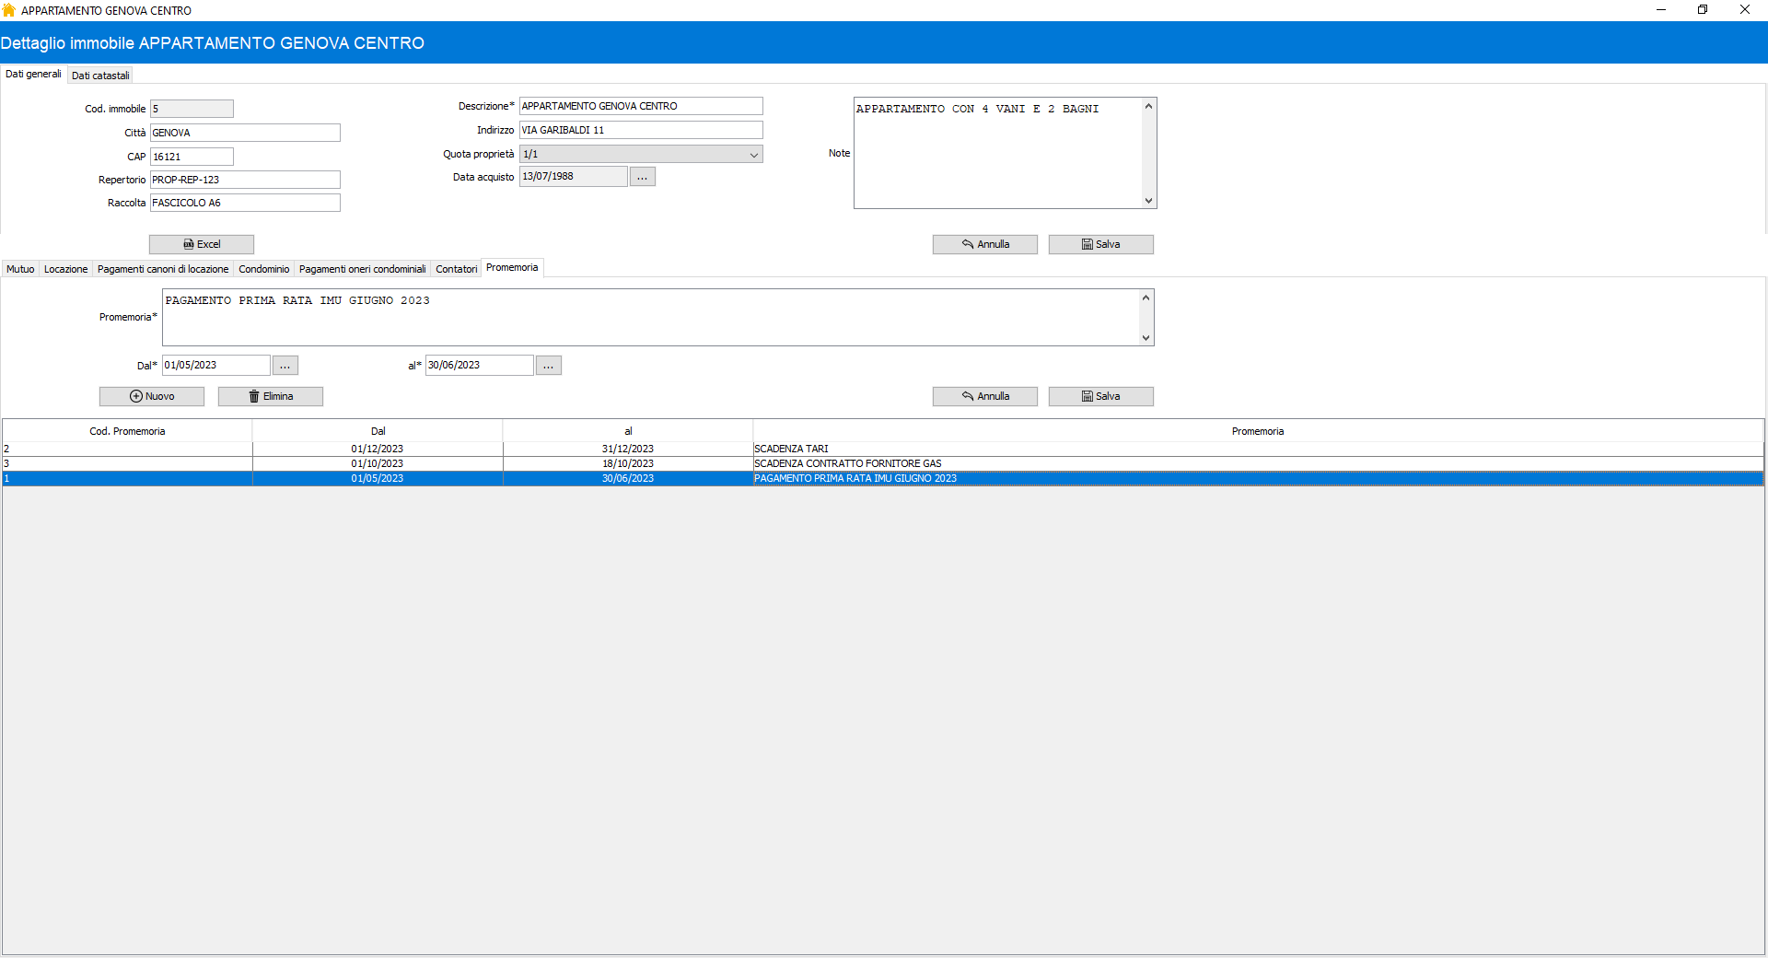Switch to the Dati catastali tab
This screenshot has height=958, width=1768.
click(100, 76)
